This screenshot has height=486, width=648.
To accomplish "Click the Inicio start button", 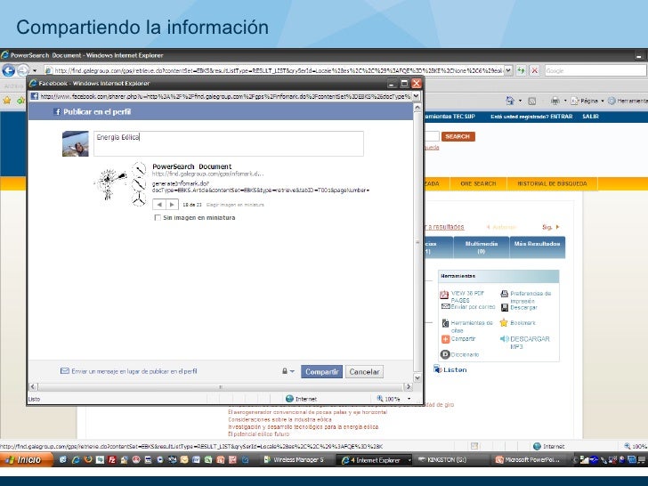I will (27, 459).
